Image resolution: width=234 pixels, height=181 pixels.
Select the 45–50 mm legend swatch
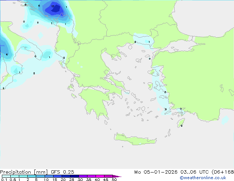[109, 176]
